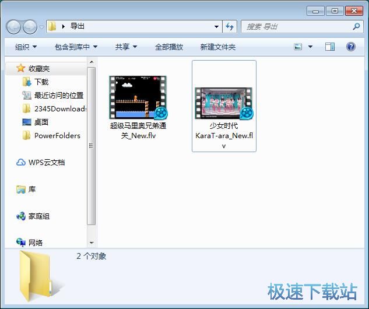Open Help with the question mark
The height and width of the screenshot is (309, 369).
(x=351, y=47)
